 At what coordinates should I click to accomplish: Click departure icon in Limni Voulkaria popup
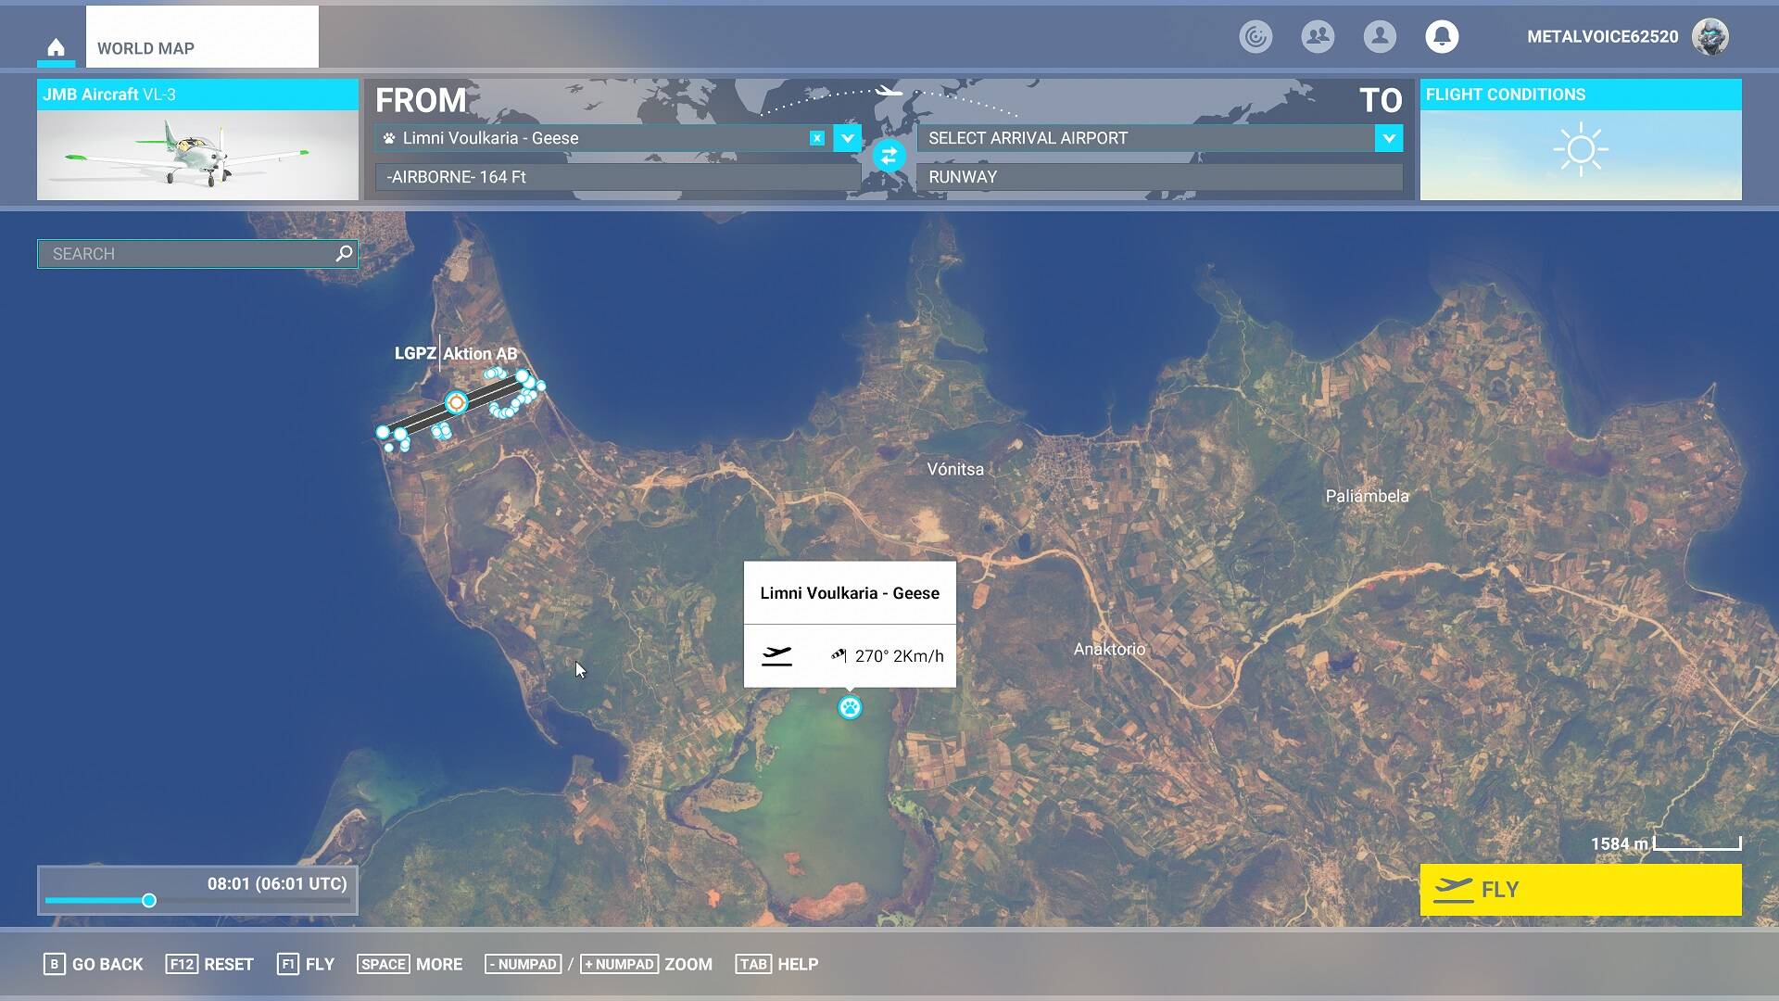(776, 656)
